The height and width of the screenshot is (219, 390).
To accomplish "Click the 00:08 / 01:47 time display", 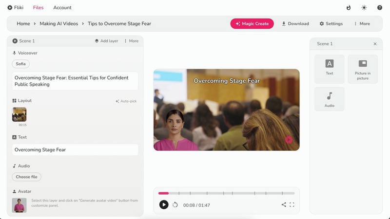I will tap(196, 205).
